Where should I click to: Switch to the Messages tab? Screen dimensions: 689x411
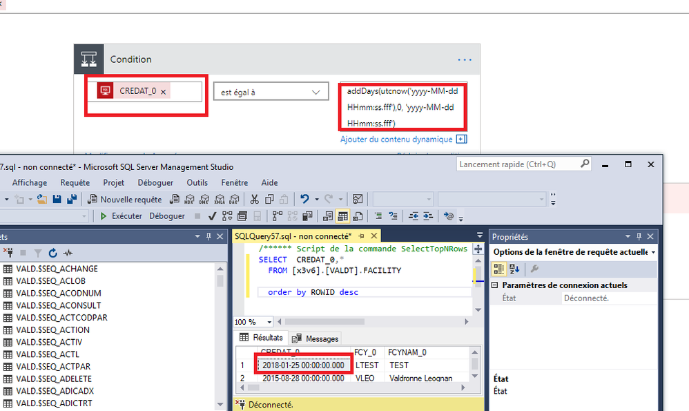click(x=316, y=338)
